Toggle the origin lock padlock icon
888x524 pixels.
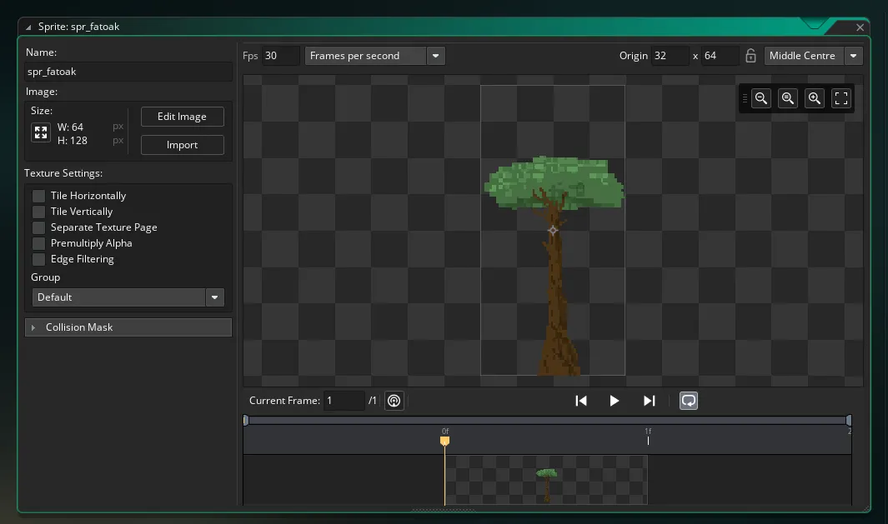click(750, 56)
